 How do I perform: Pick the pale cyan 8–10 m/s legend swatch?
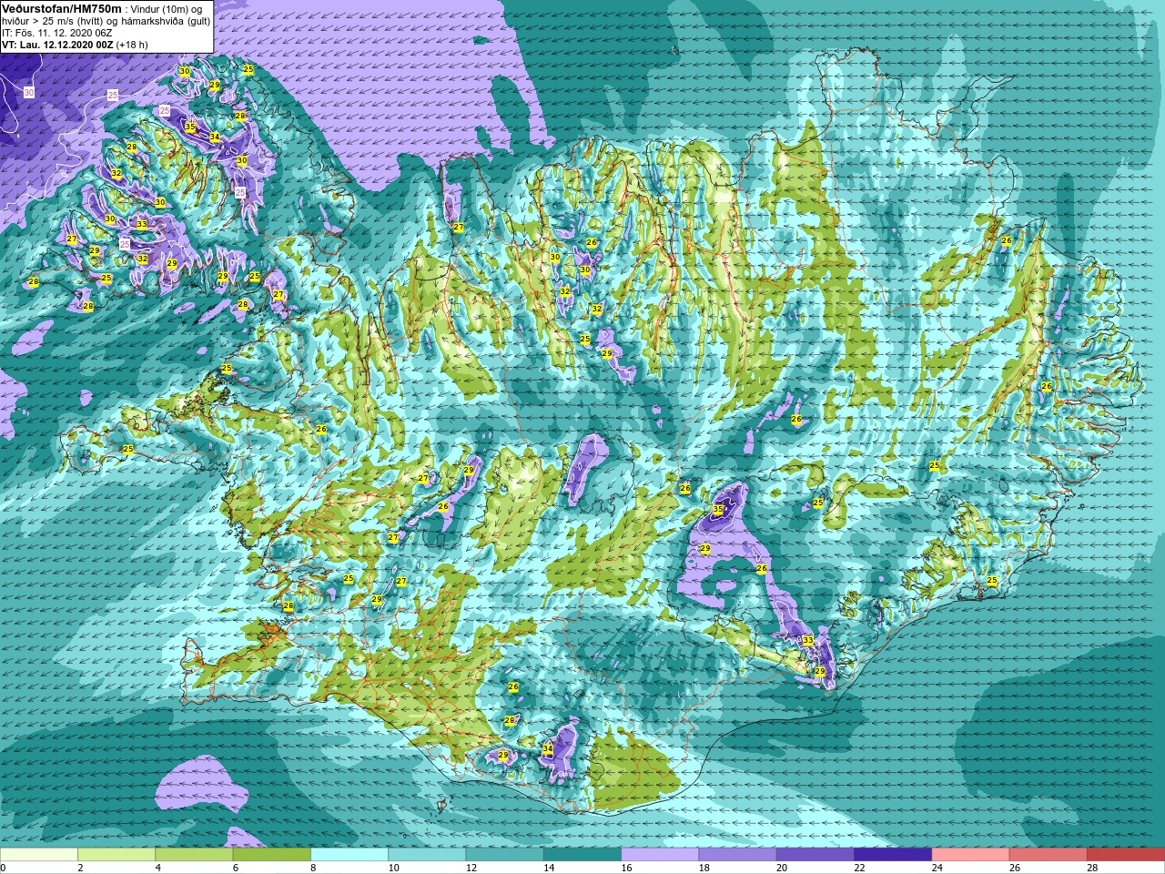349,855
